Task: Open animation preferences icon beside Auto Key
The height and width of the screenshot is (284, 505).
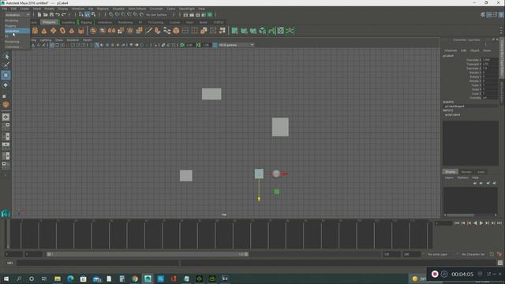Action: pos(499,254)
